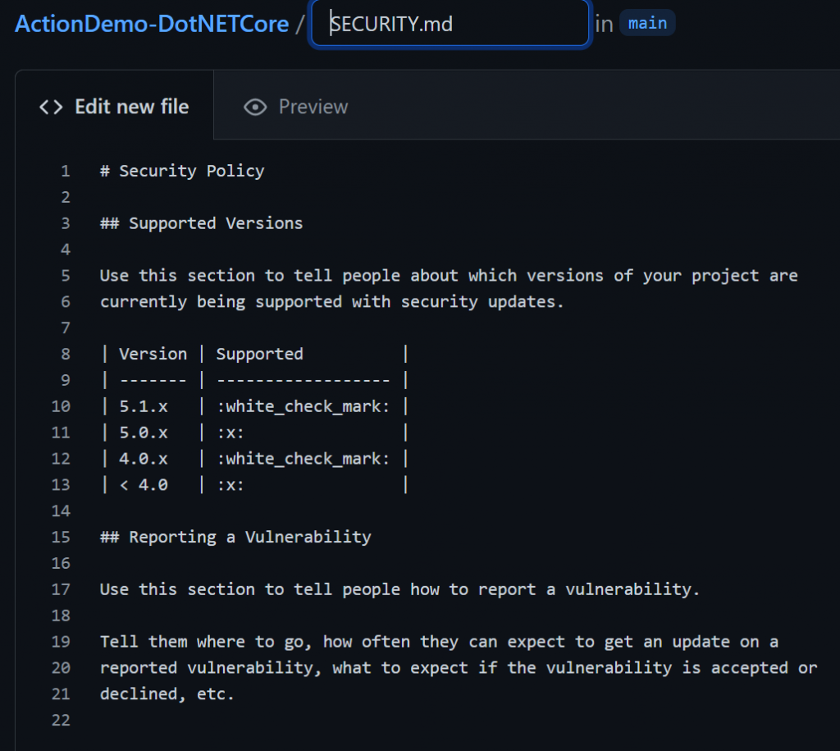This screenshot has width=840, height=751.
Task: Click line number 1 in the gutter
Action: [x=66, y=171]
